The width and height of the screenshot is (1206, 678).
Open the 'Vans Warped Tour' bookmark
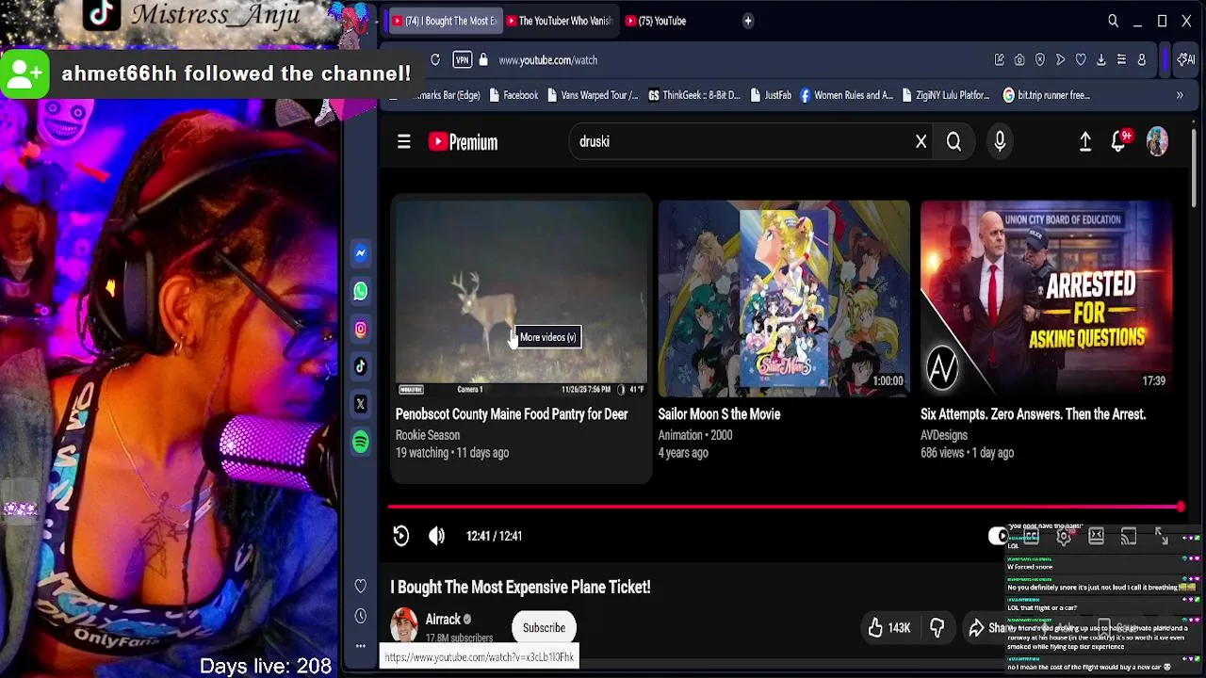[591, 95]
